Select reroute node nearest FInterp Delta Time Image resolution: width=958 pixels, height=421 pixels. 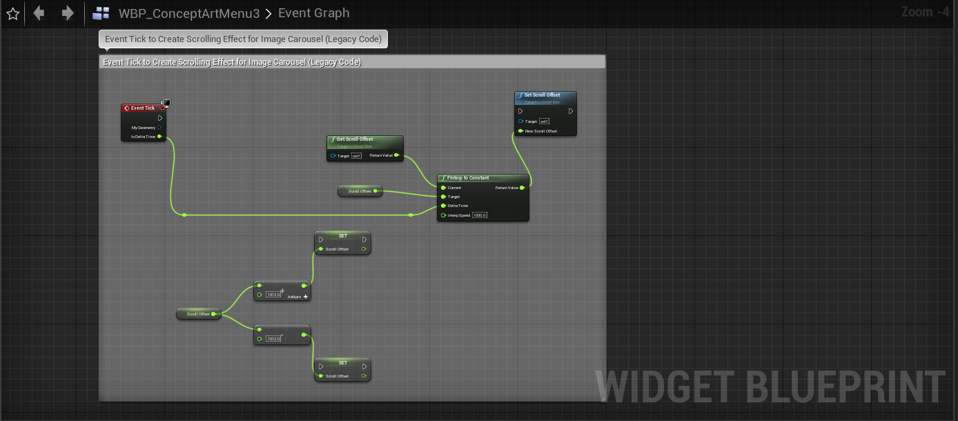411,215
